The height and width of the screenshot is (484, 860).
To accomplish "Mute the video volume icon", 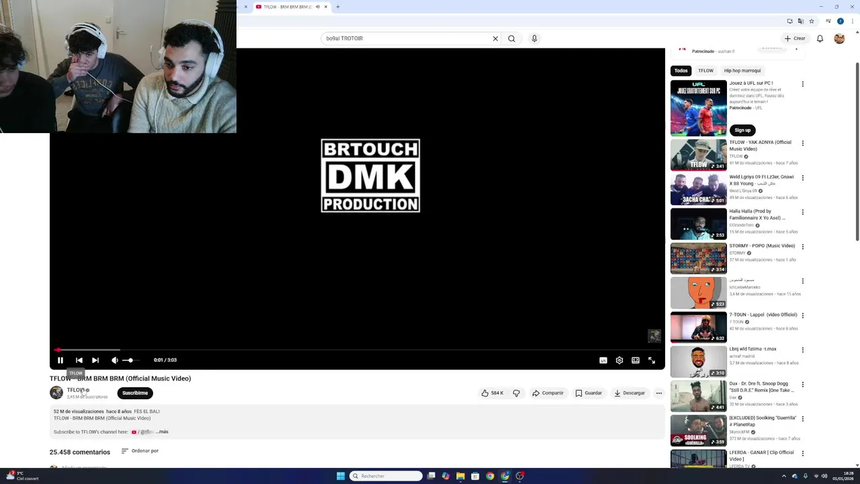I will tap(114, 360).
